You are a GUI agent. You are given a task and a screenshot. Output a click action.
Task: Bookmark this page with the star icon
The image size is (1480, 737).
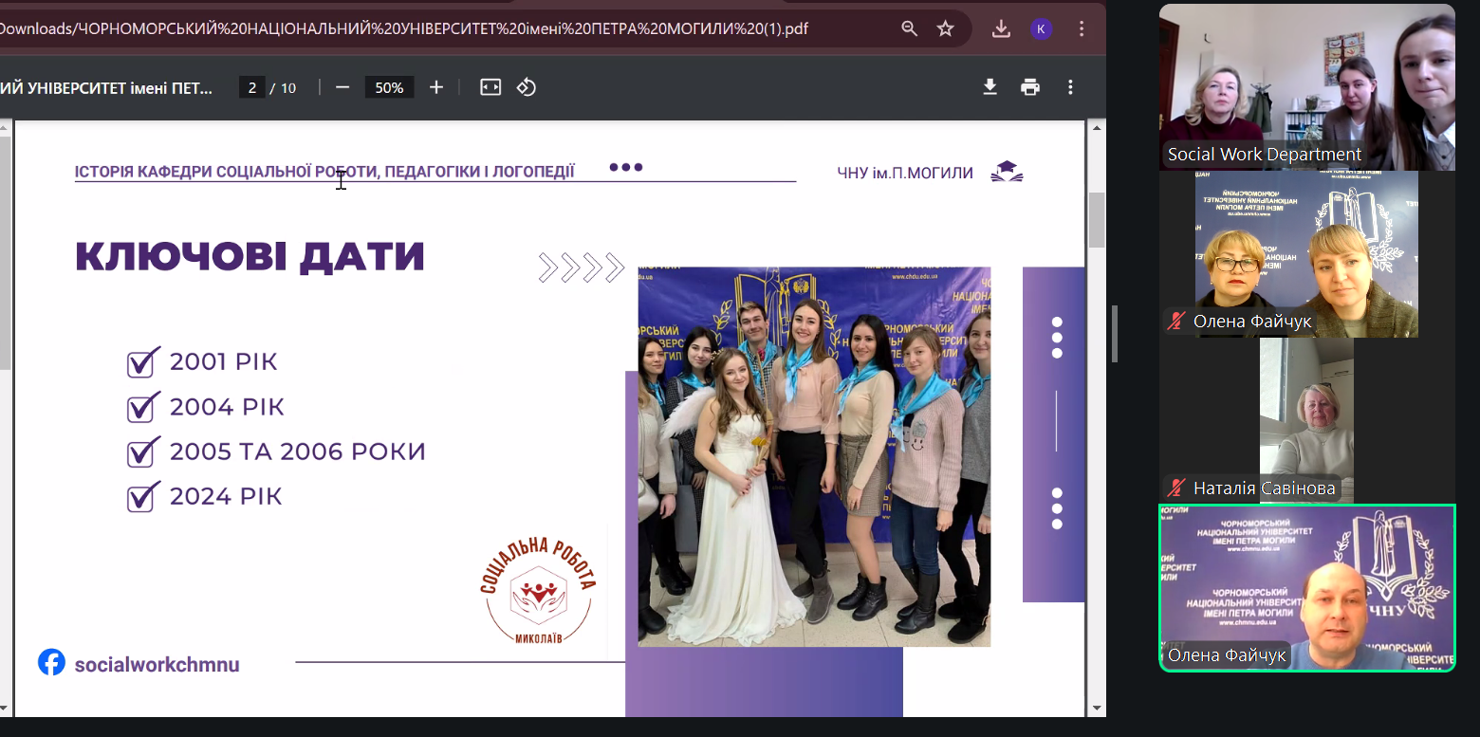click(x=945, y=28)
